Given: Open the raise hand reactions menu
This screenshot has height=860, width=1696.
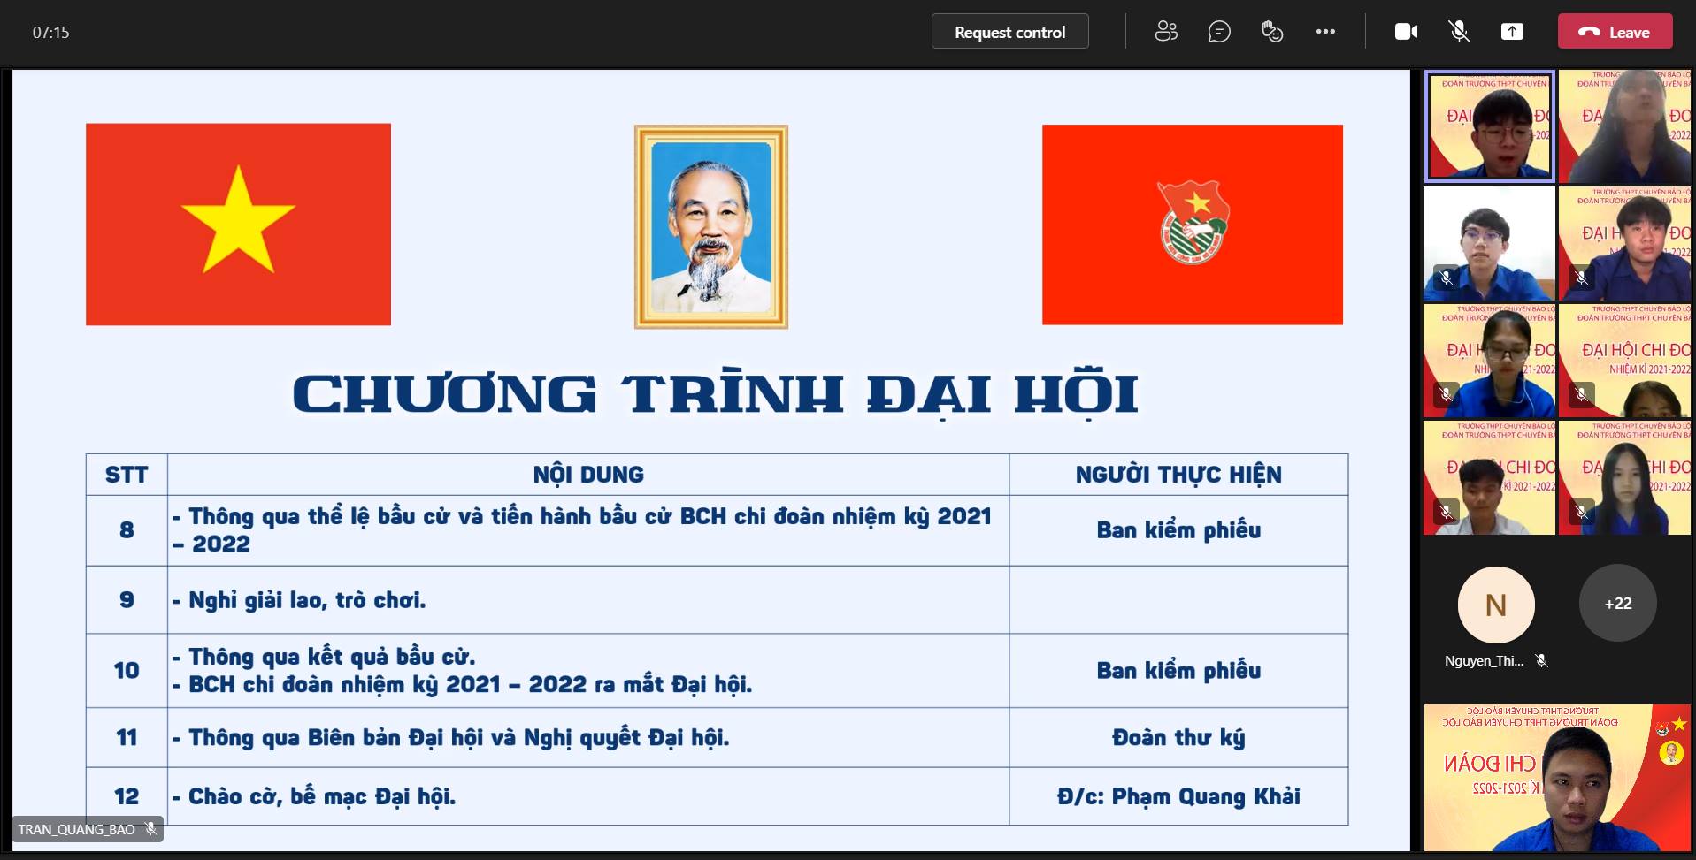Looking at the screenshot, I should click(x=1272, y=32).
